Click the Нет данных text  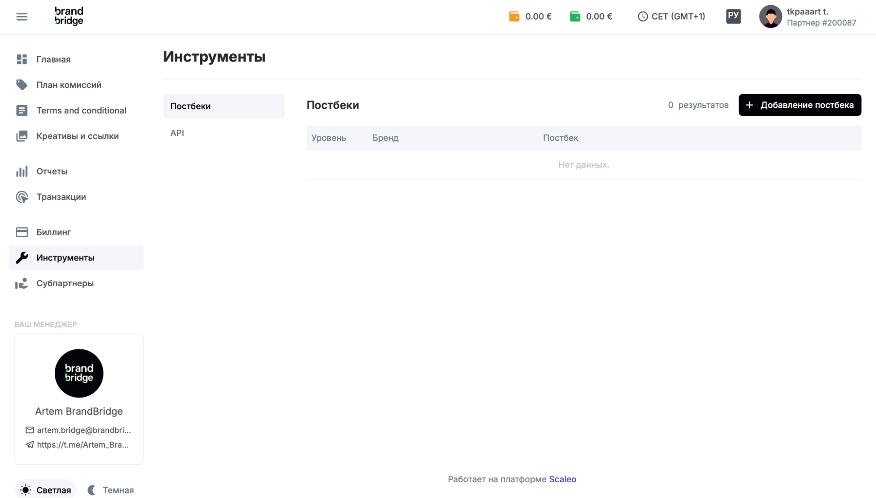584,165
